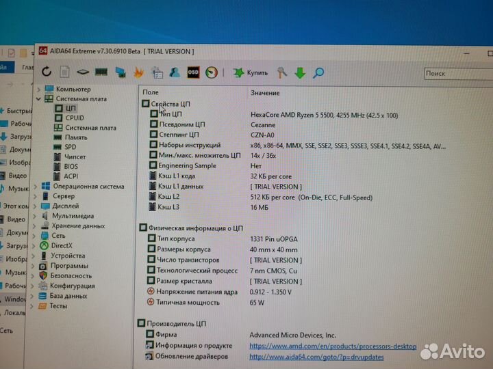
Task: Expand the Дисплей node
Action: [35, 206]
